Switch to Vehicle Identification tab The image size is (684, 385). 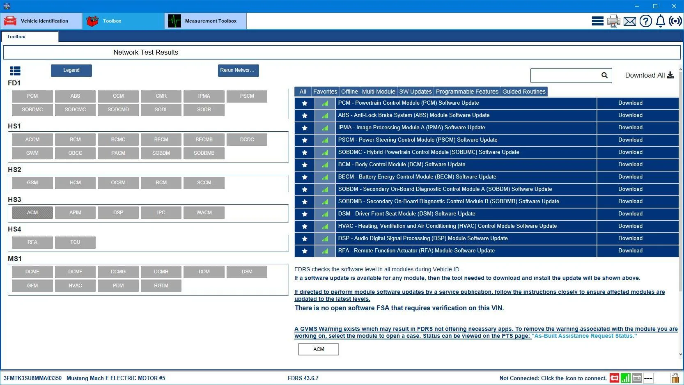(41, 21)
